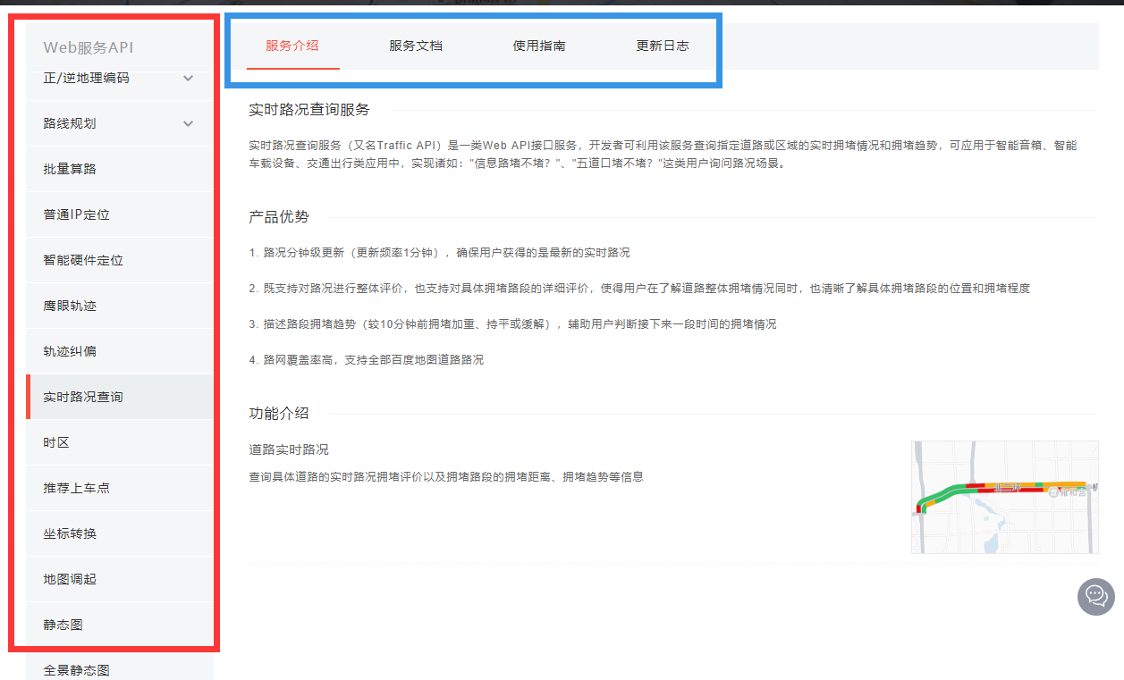This screenshot has width=1124, height=680.
Task: Open the 使用指南 tab
Action: (x=538, y=46)
